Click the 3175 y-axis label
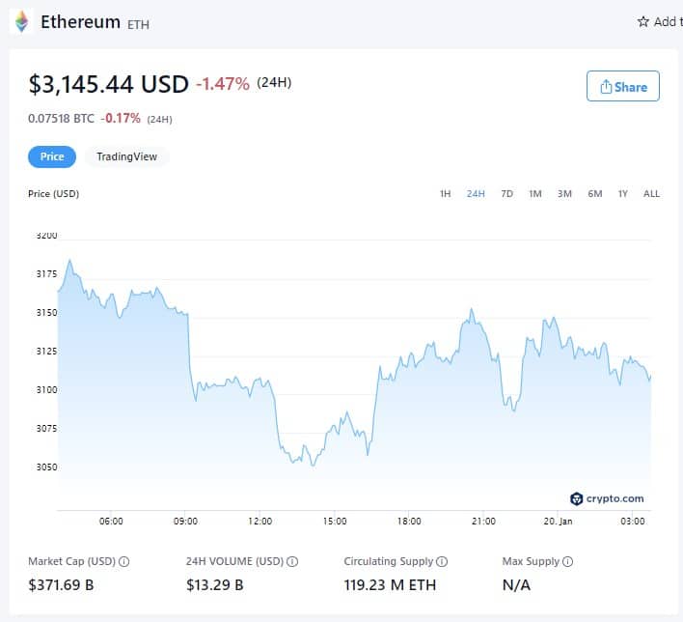The width and height of the screenshot is (683, 622). (x=46, y=274)
